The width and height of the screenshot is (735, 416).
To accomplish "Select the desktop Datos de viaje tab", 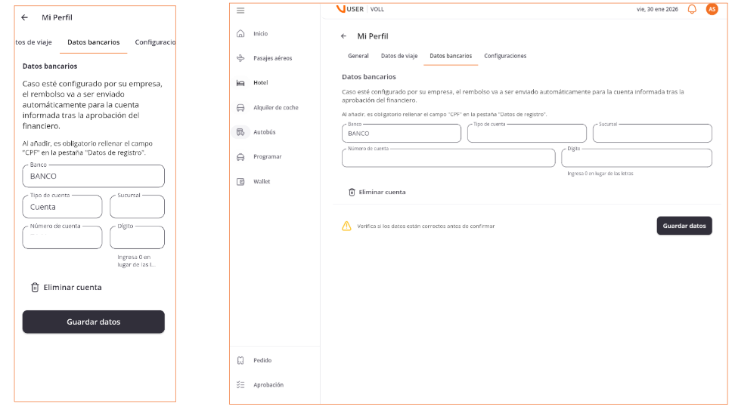I will 399,56.
